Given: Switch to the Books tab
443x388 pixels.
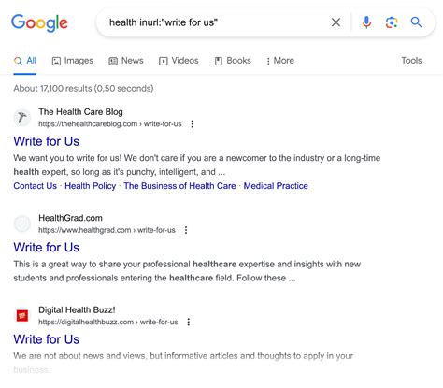Looking at the screenshot, I should tap(233, 61).
